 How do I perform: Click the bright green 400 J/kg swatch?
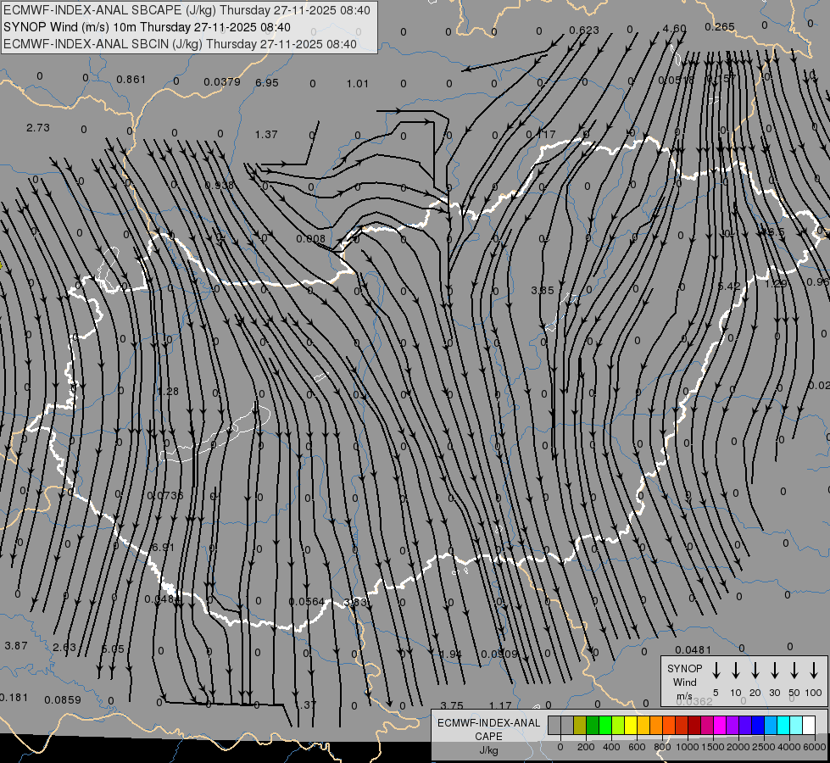[605, 725]
